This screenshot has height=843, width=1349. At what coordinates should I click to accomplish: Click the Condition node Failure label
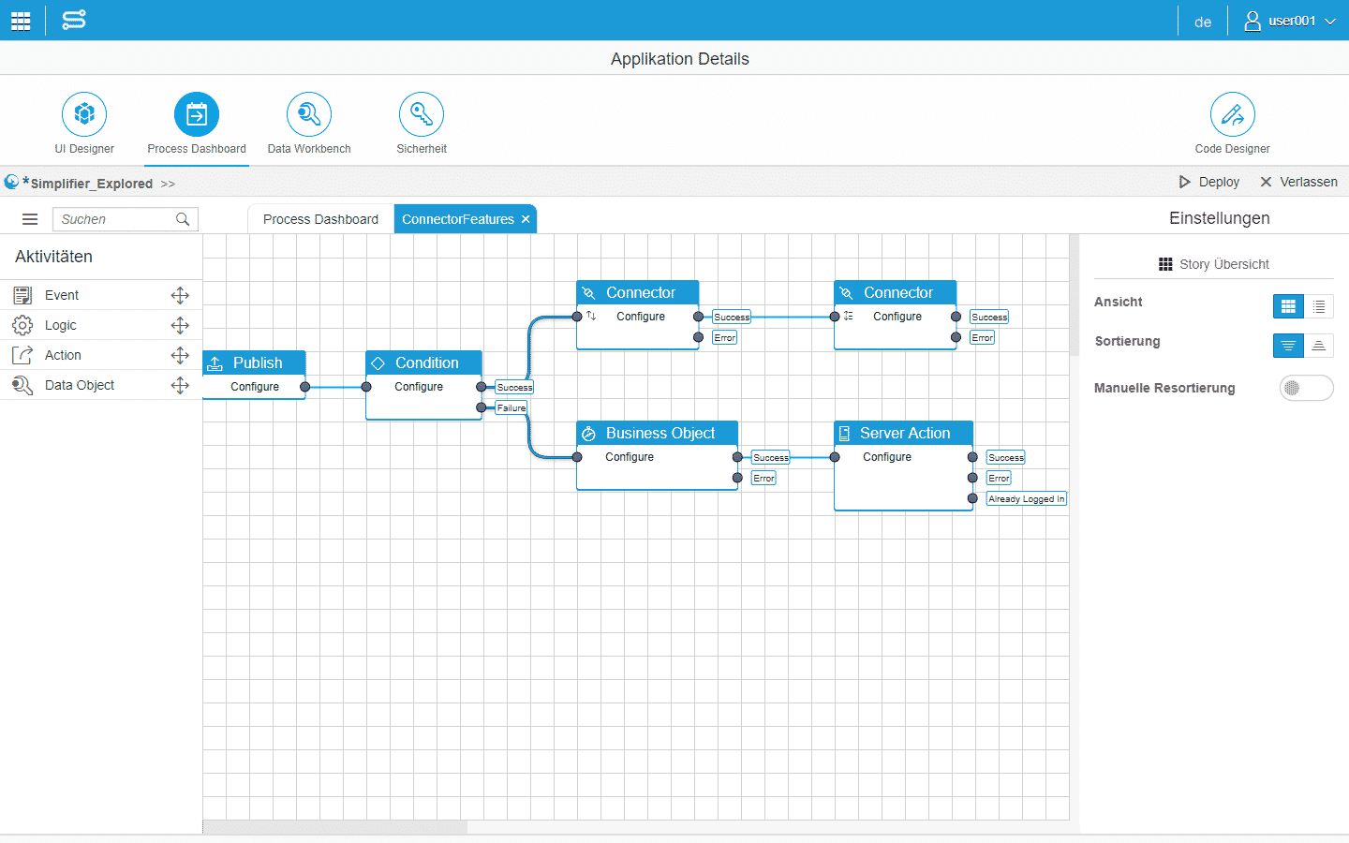tap(511, 407)
